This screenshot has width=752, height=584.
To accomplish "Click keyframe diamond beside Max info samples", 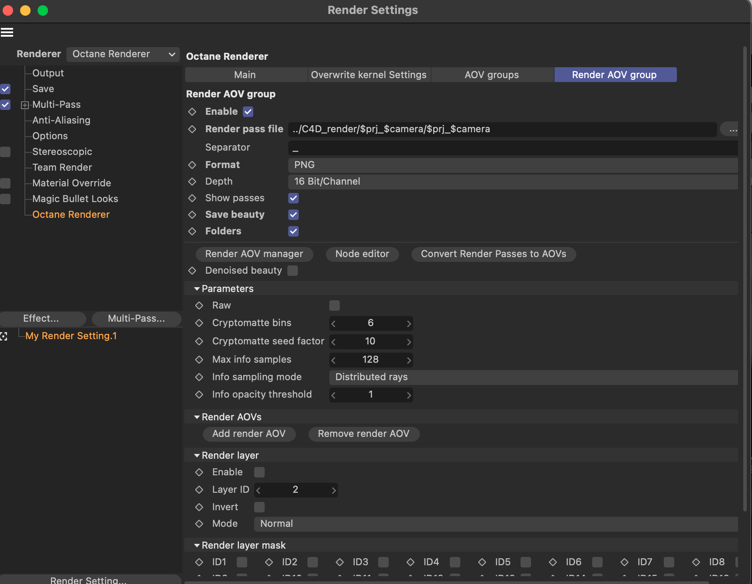I will pyautogui.click(x=199, y=360).
